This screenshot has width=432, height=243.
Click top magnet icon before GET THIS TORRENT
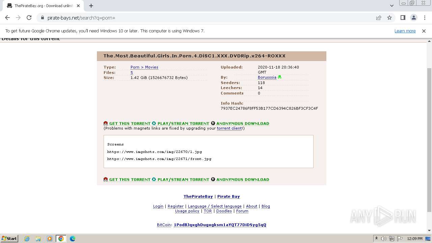click(x=106, y=124)
